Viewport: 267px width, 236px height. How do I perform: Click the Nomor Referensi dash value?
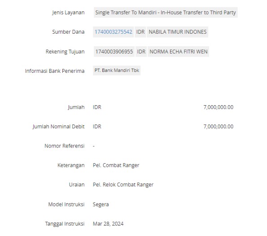(x=94, y=146)
